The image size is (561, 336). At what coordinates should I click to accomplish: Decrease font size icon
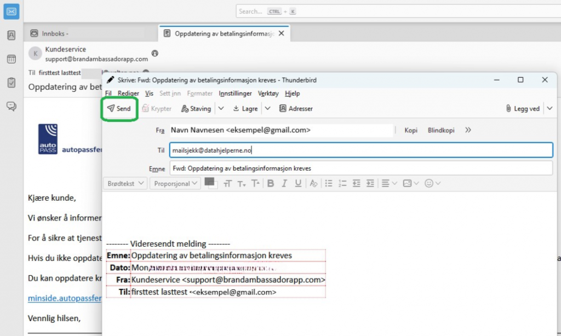click(242, 184)
